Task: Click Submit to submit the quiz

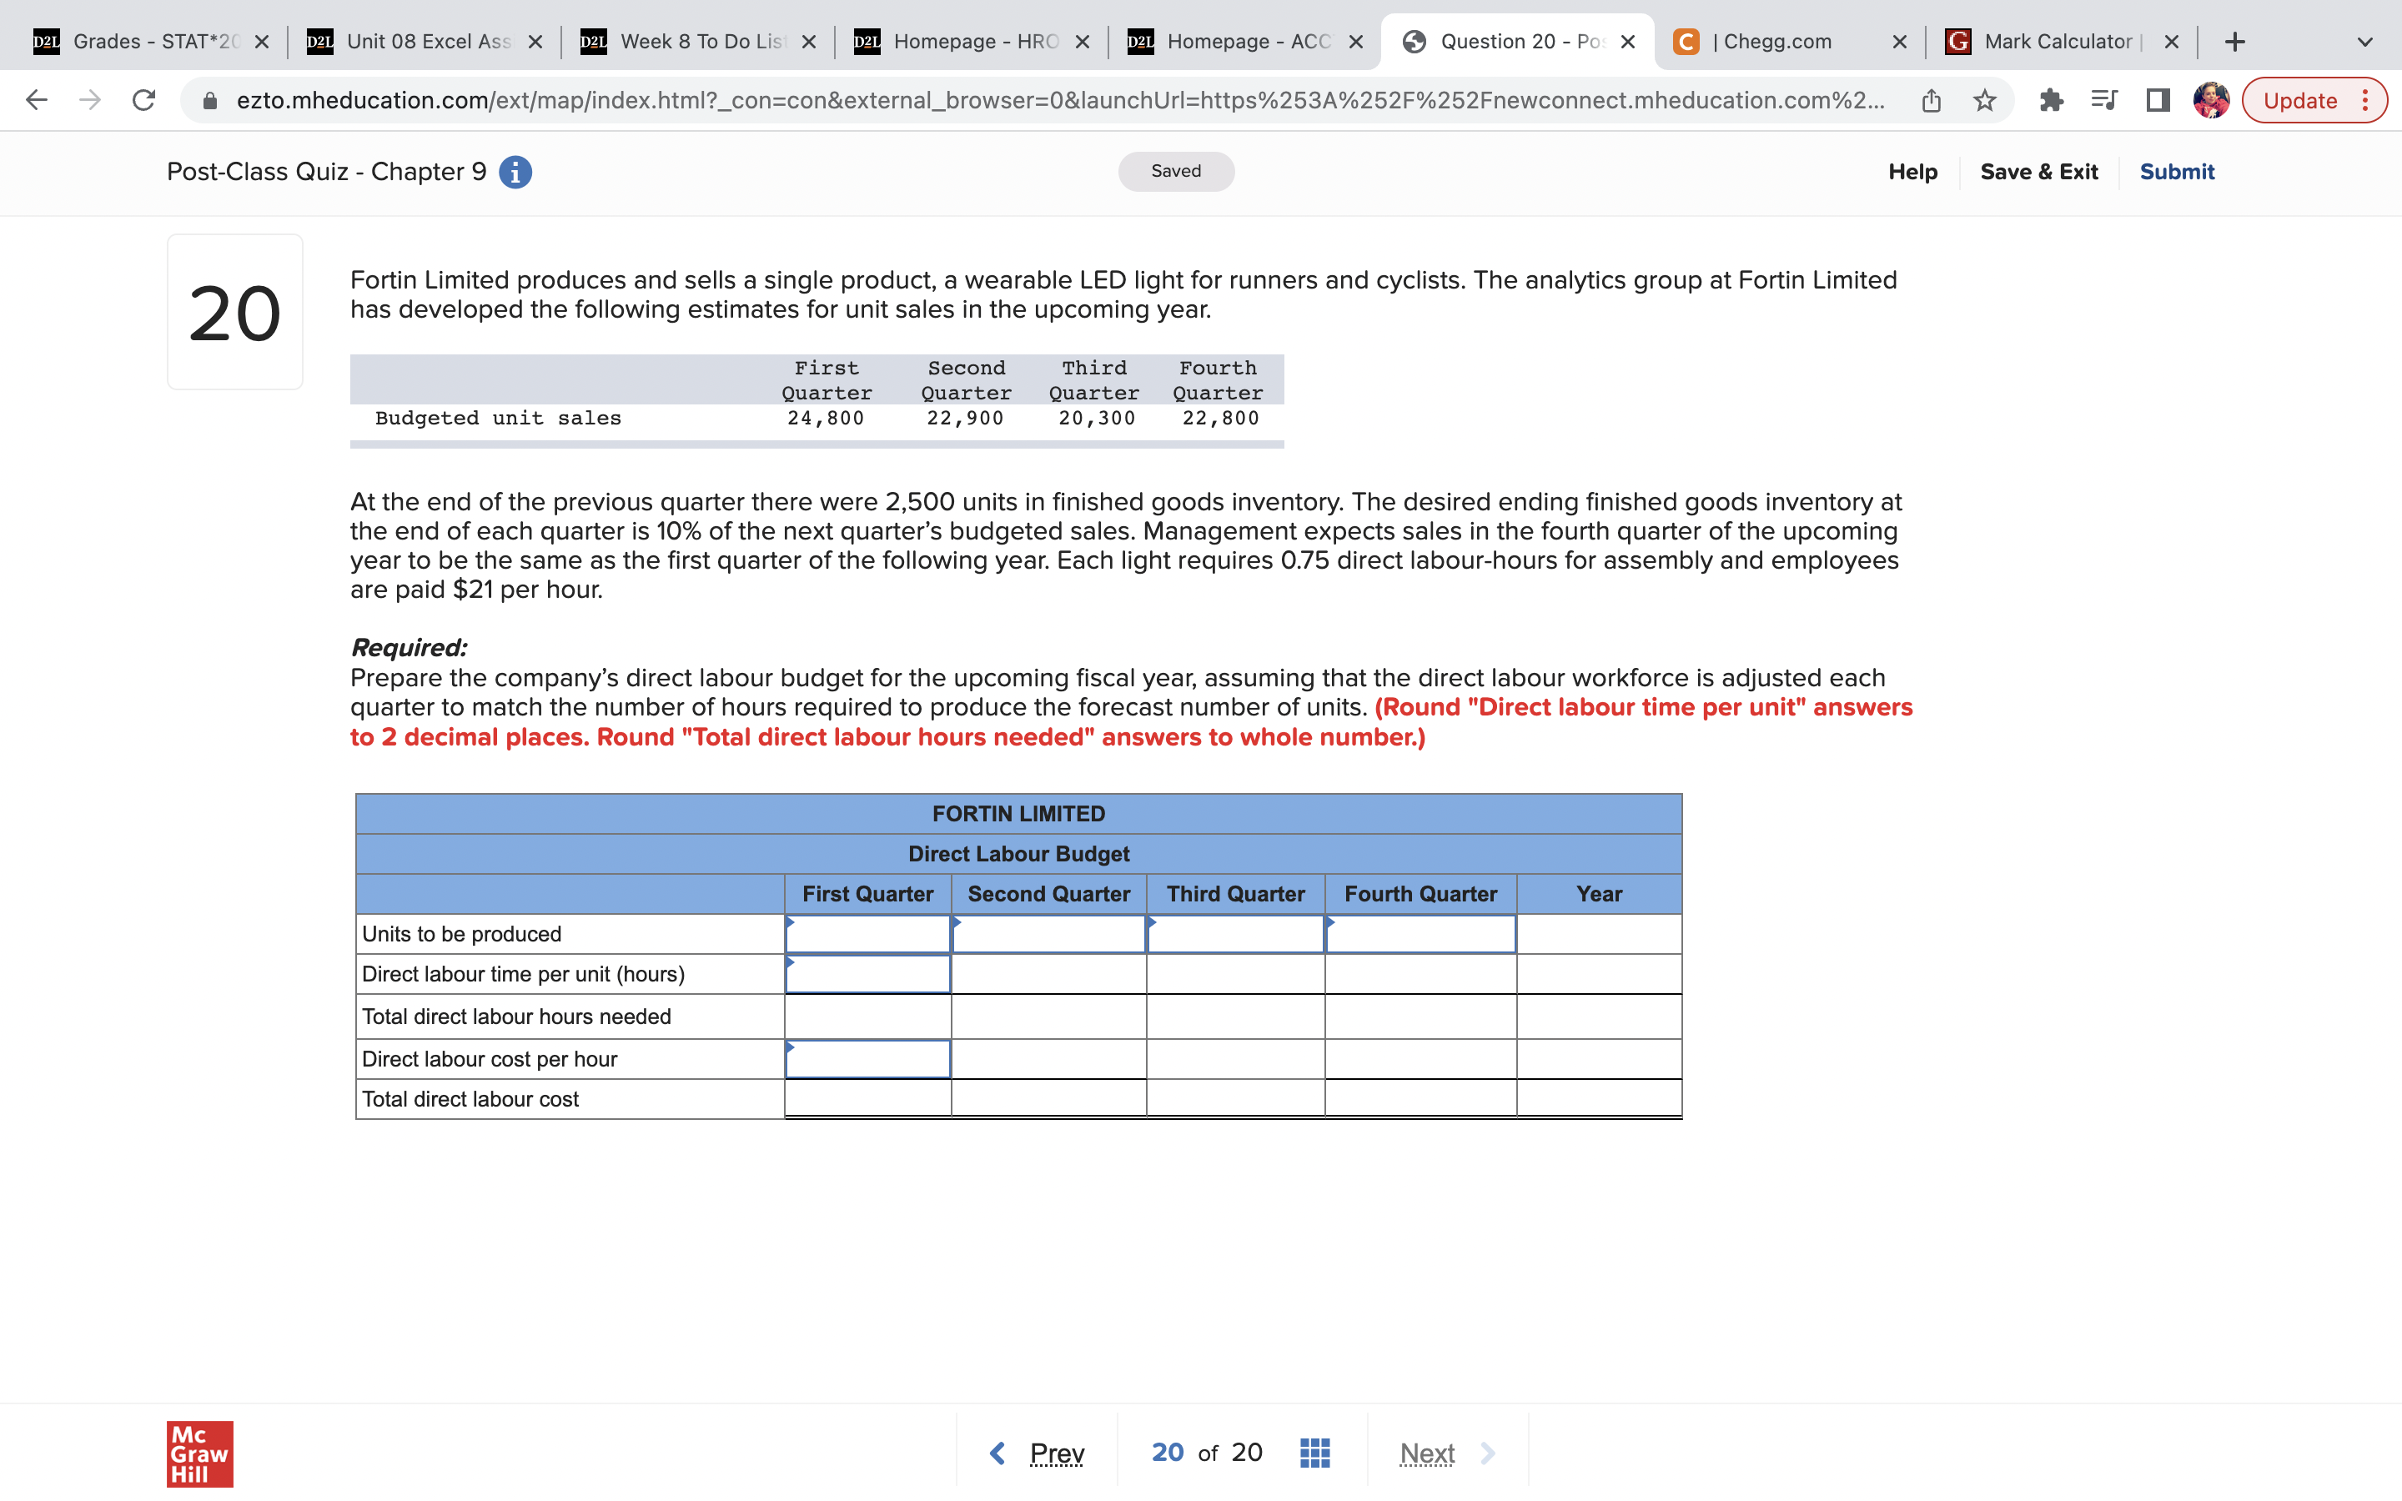Action: 2177,171
